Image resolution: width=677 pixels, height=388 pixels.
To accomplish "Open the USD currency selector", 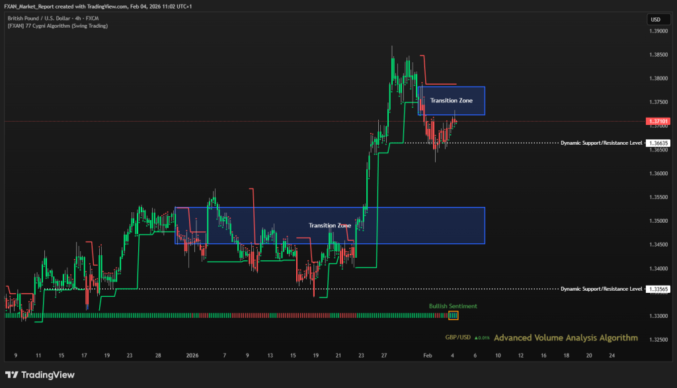I will pyautogui.click(x=656, y=20).
